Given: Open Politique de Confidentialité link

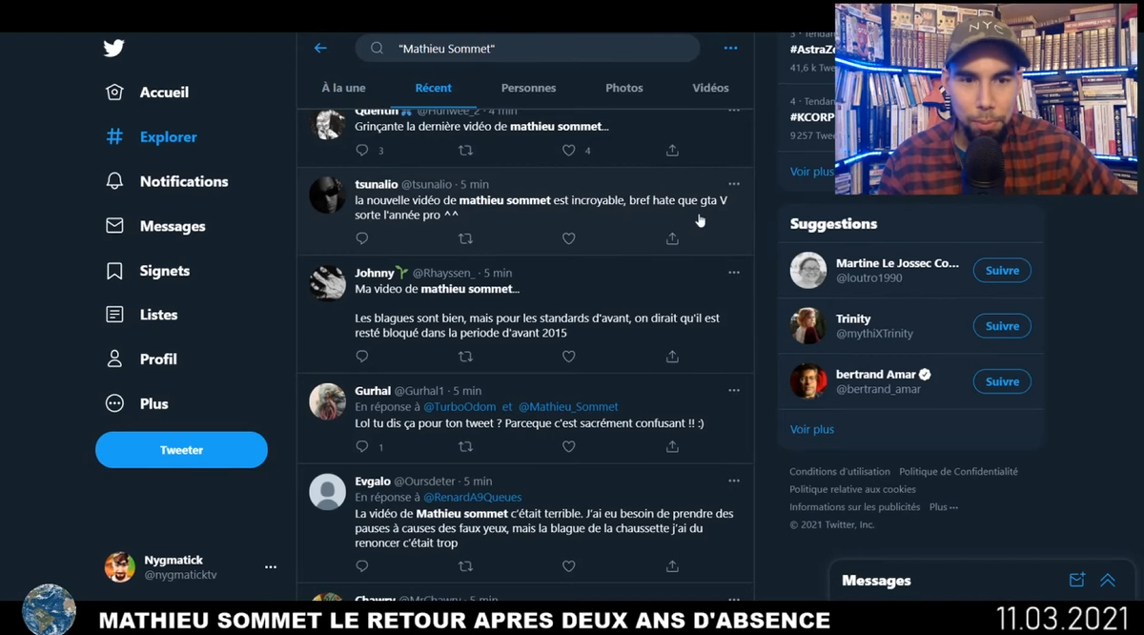Looking at the screenshot, I should click(x=958, y=472).
